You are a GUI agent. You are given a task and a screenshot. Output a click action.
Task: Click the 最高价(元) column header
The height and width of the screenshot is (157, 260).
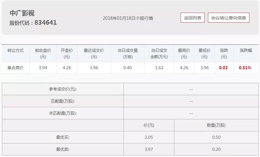click(184, 53)
